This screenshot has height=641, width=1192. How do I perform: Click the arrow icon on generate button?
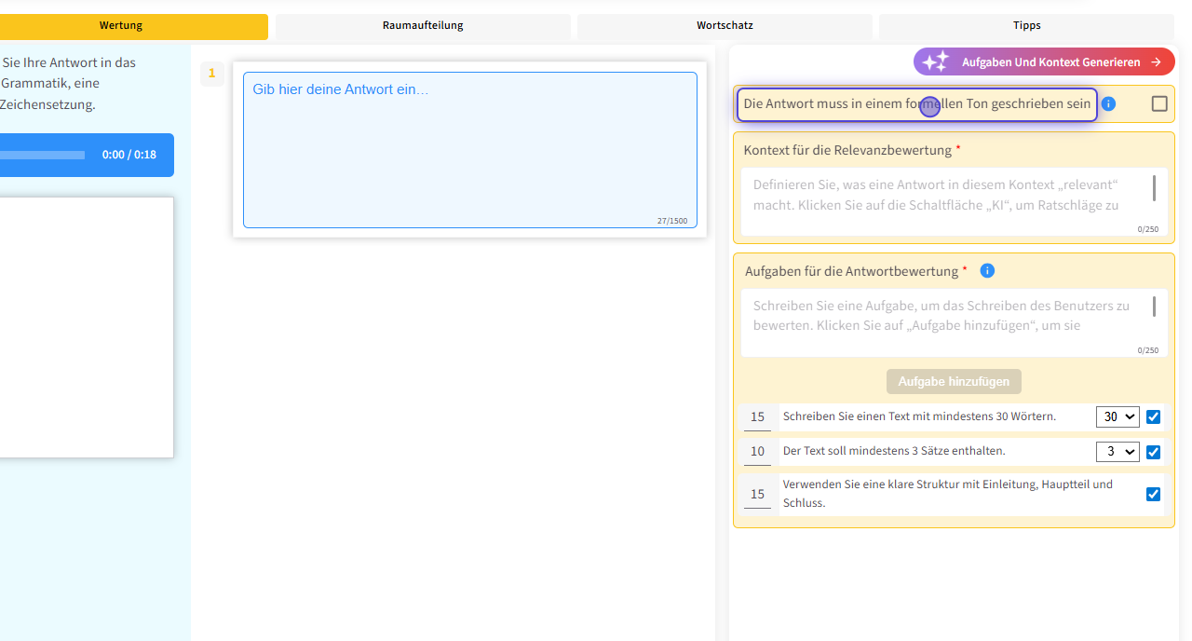click(x=1156, y=62)
